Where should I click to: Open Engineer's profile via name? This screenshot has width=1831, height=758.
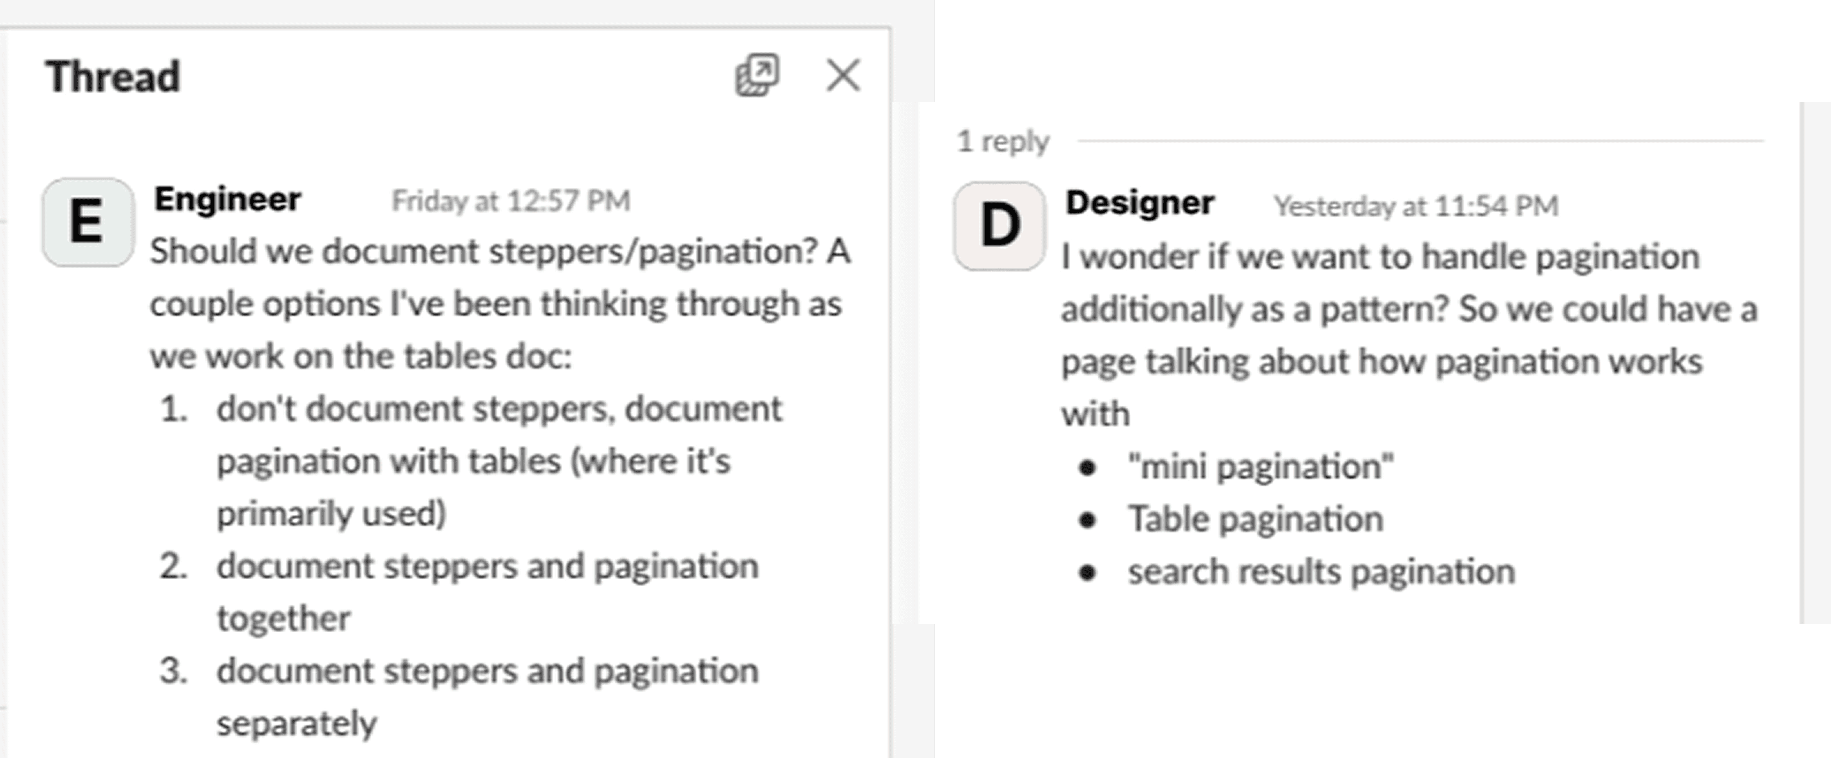228,199
